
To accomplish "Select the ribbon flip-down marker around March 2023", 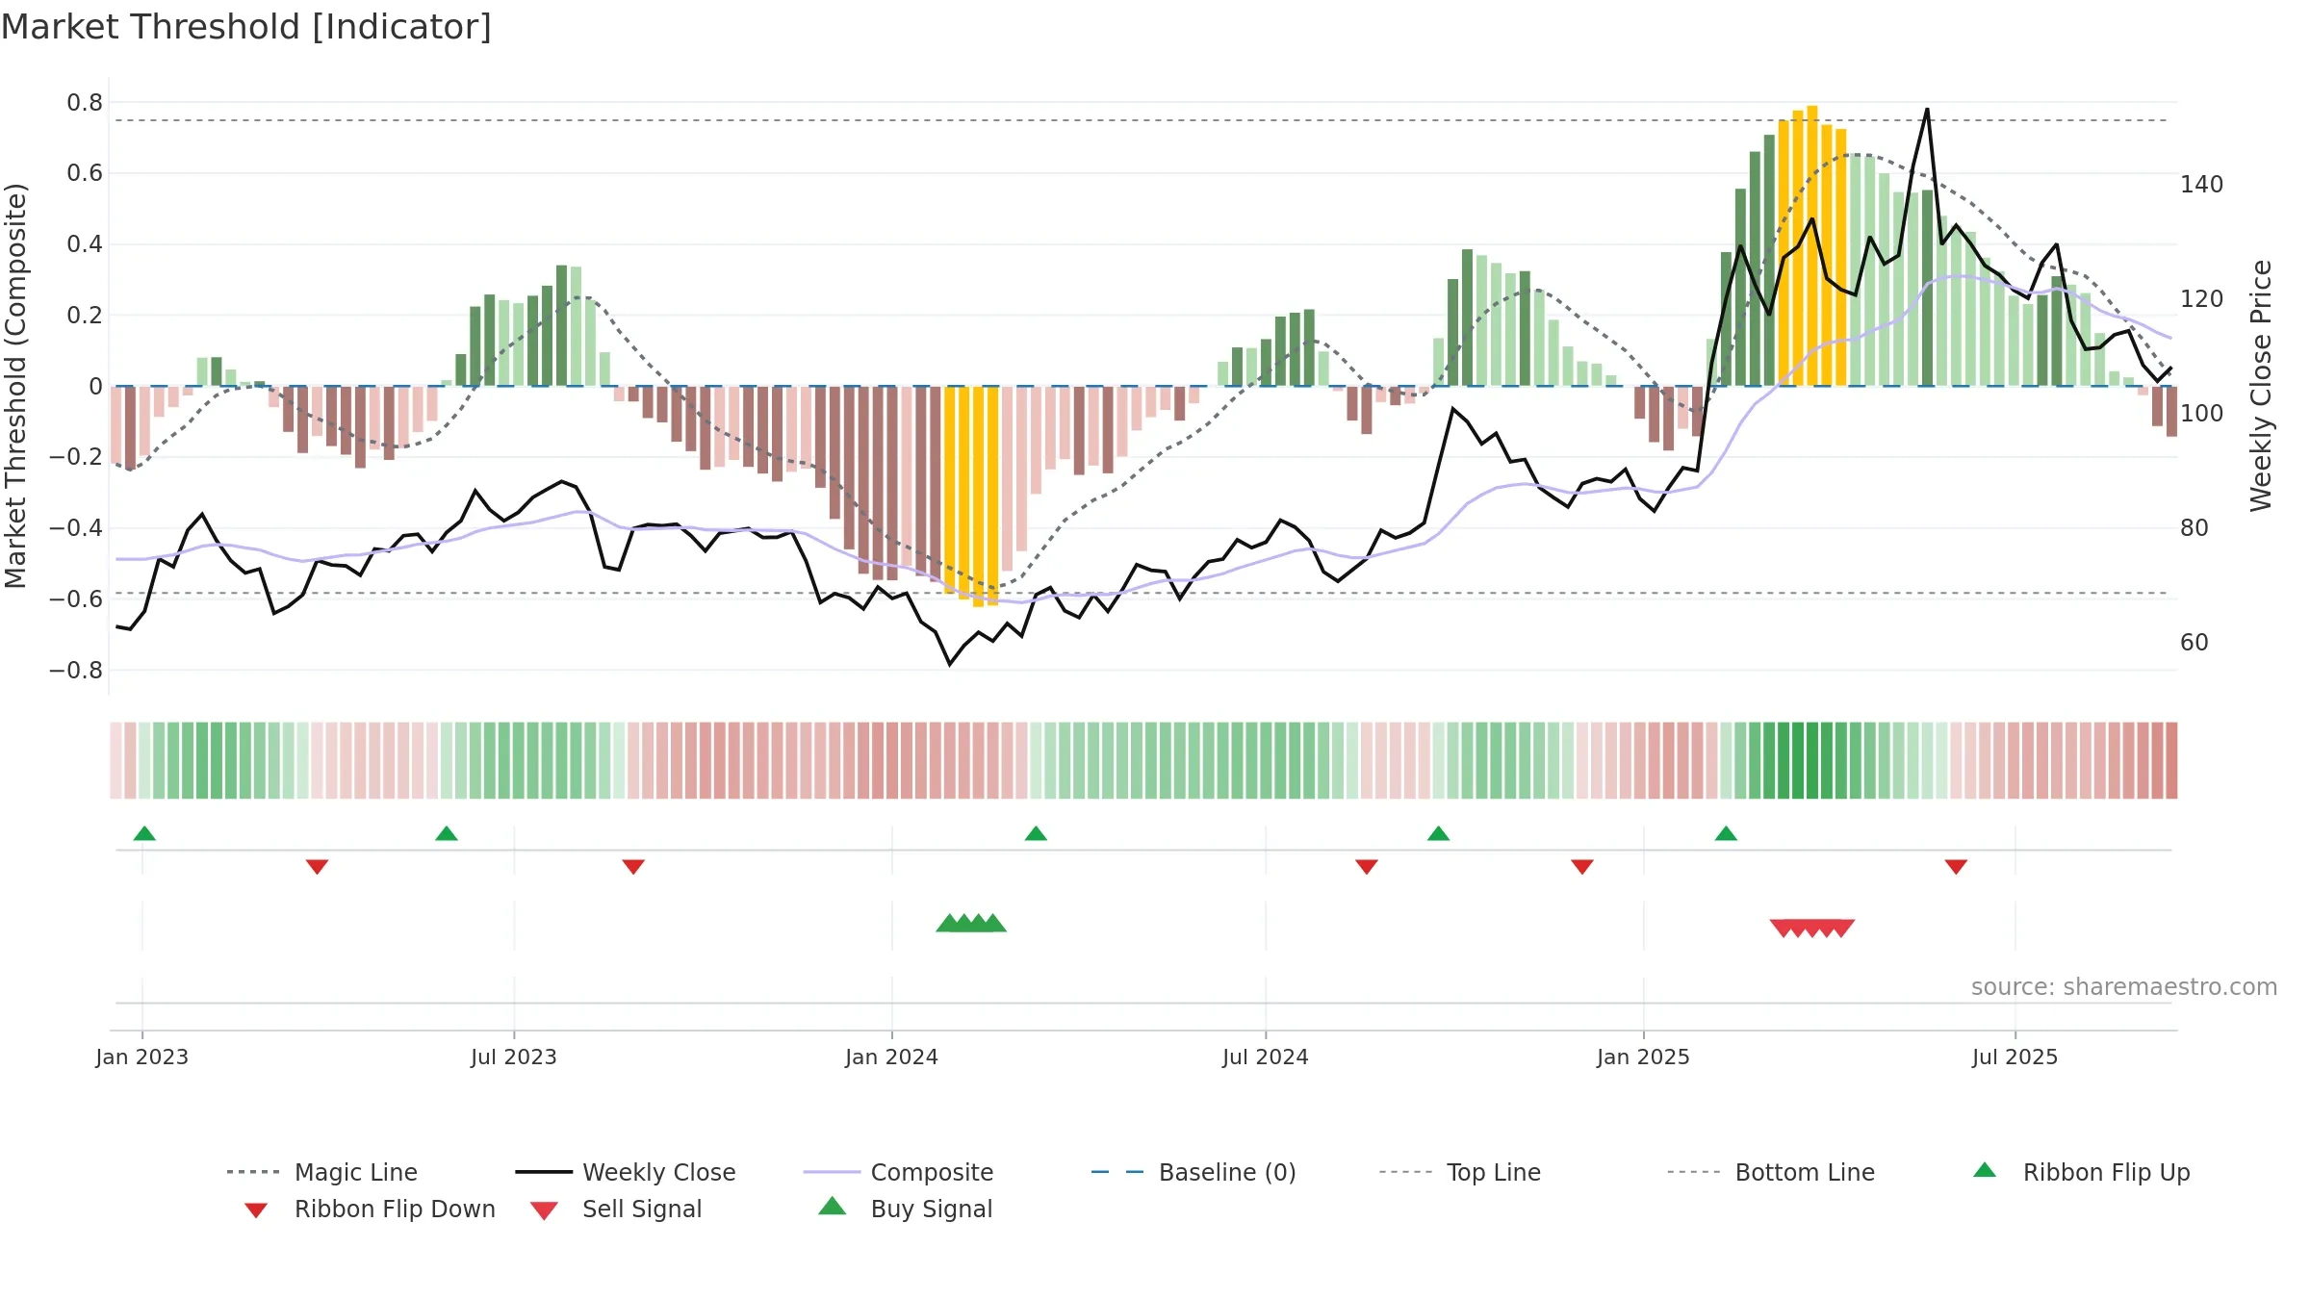I will point(318,867).
